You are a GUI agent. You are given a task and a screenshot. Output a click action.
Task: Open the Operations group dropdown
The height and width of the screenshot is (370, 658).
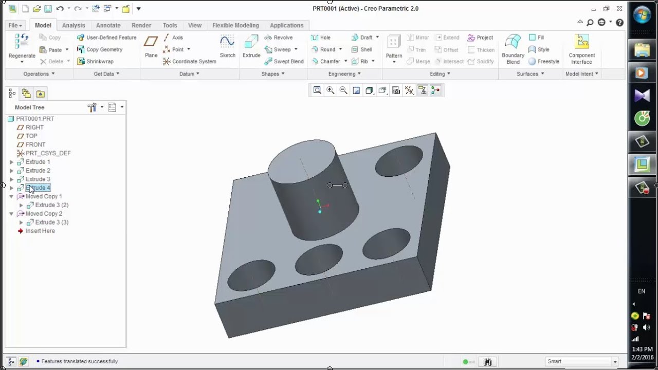[39, 74]
